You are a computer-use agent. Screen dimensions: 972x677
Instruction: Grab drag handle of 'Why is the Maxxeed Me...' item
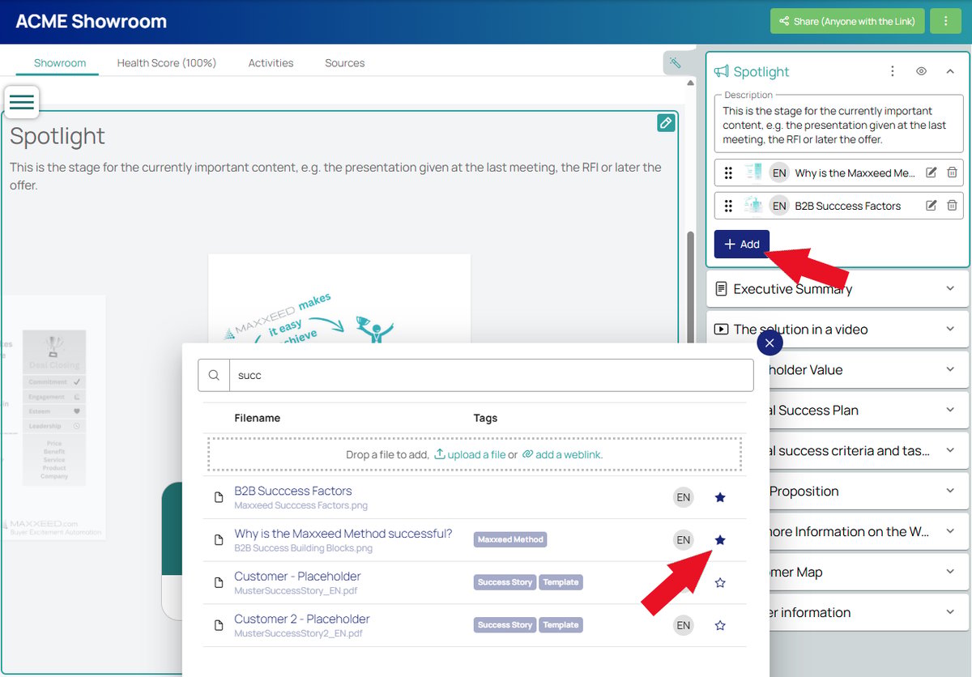coord(728,172)
